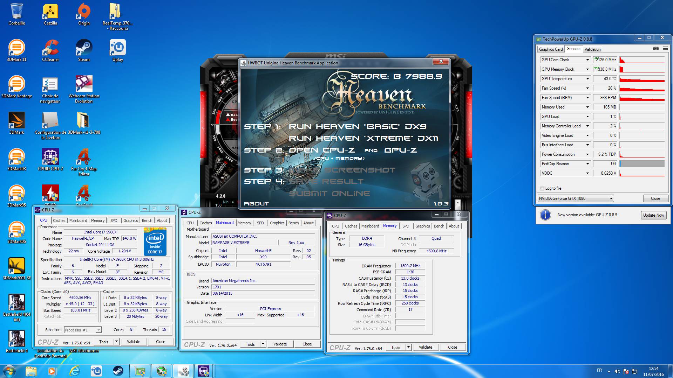
Task: Expand the GPU Temperature sensor dropdown
Action: click(x=587, y=79)
